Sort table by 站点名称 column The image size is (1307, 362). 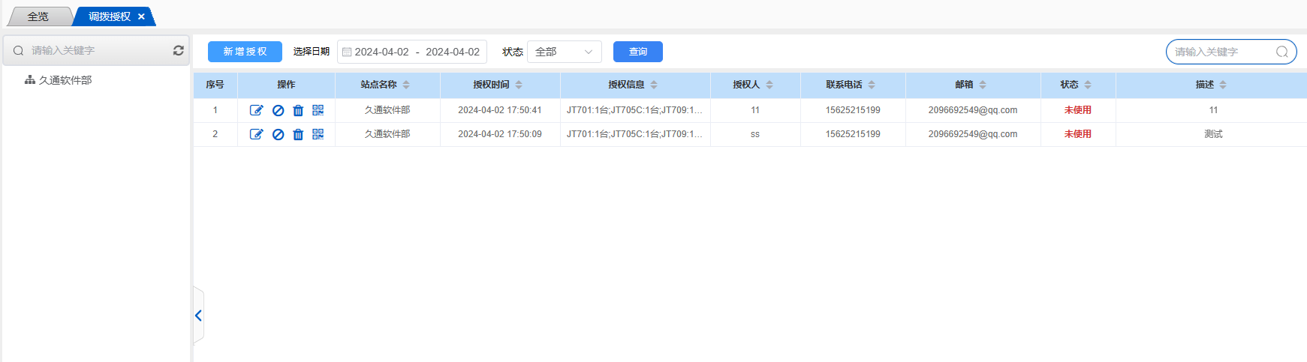pos(406,85)
